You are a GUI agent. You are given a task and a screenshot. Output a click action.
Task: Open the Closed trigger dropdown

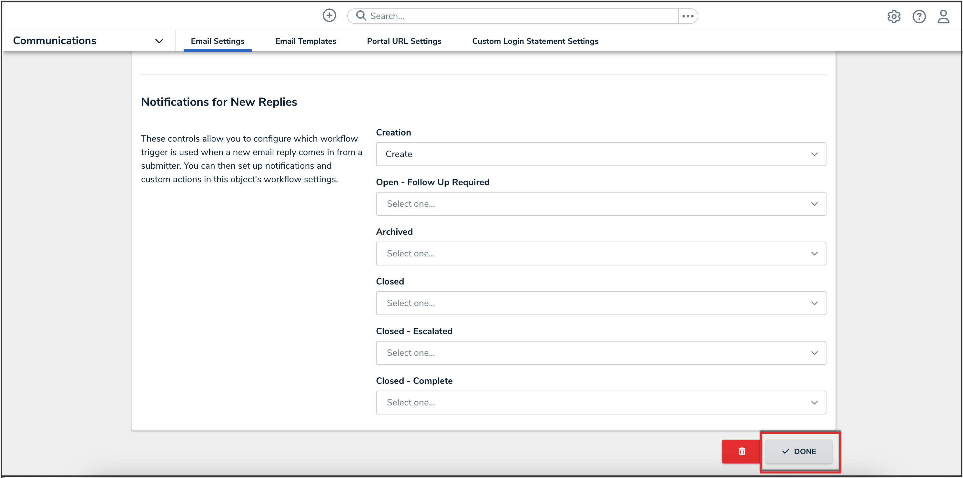click(x=600, y=303)
